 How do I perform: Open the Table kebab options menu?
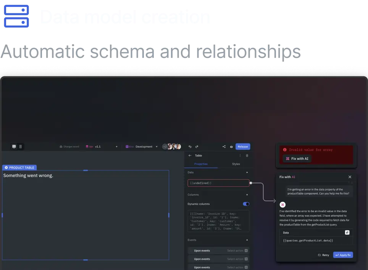click(240, 156)
